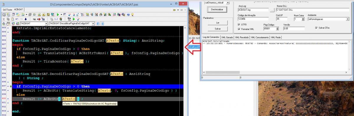
Task: Click the Ler parameters button
Action: 217,22
